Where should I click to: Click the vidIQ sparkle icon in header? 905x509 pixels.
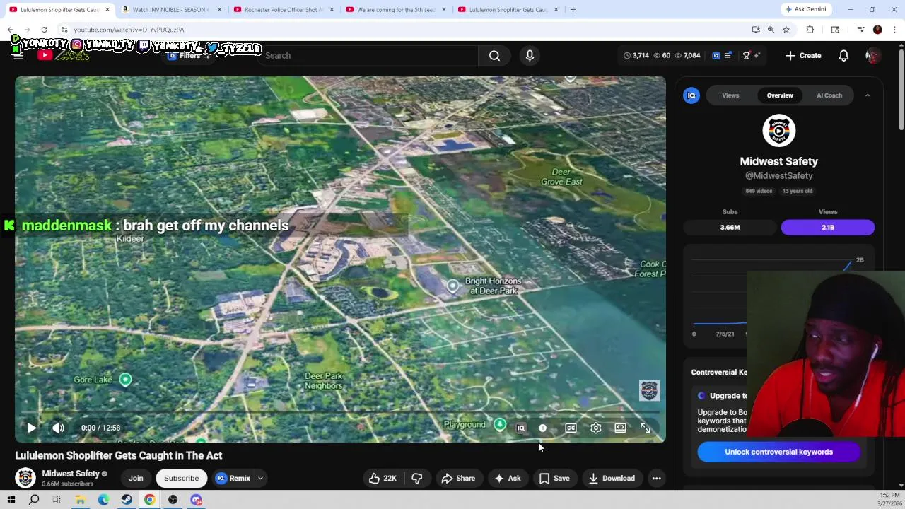(758, 55)
